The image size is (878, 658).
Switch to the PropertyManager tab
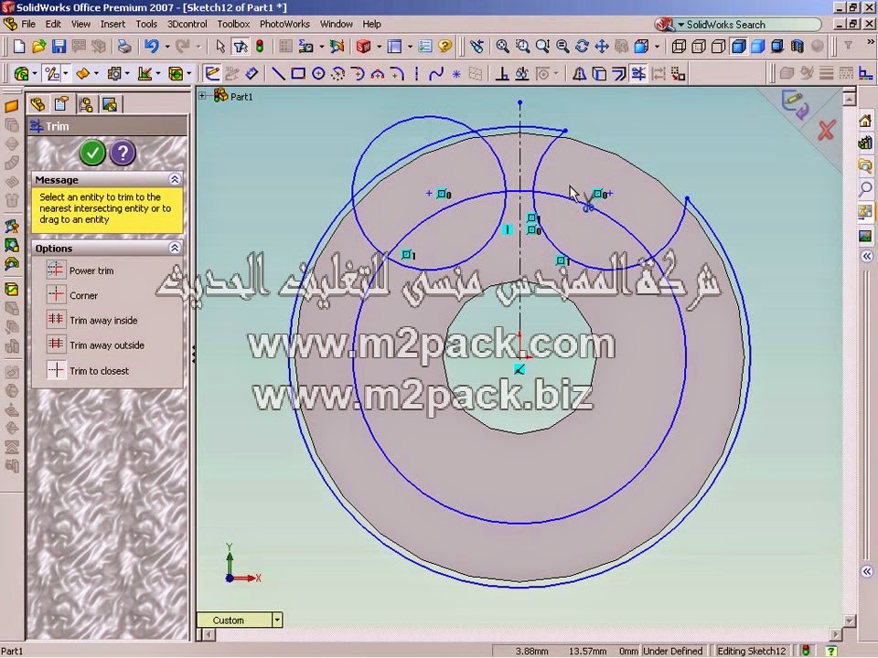point(61,104)
